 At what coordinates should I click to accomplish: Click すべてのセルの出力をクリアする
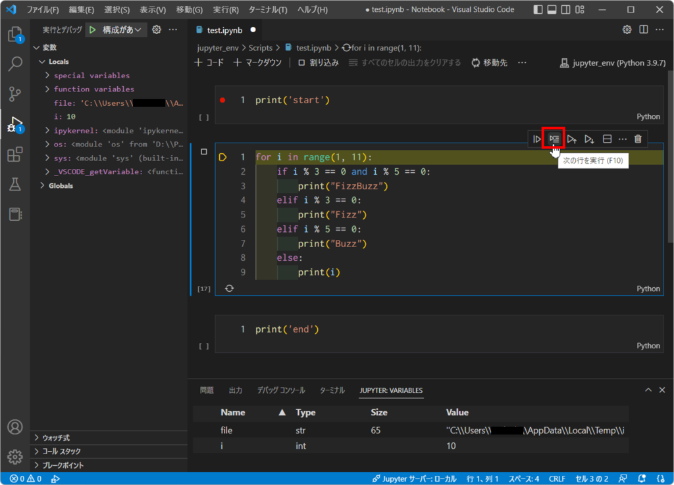405,62
